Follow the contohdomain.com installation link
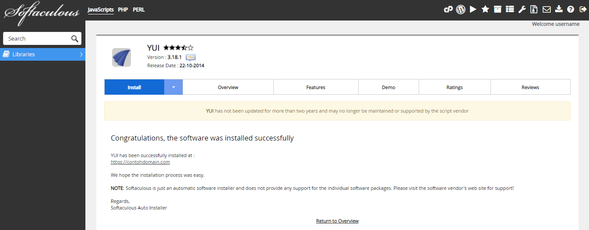This screenshot has width=589, height=230. (x=140, y=162)
